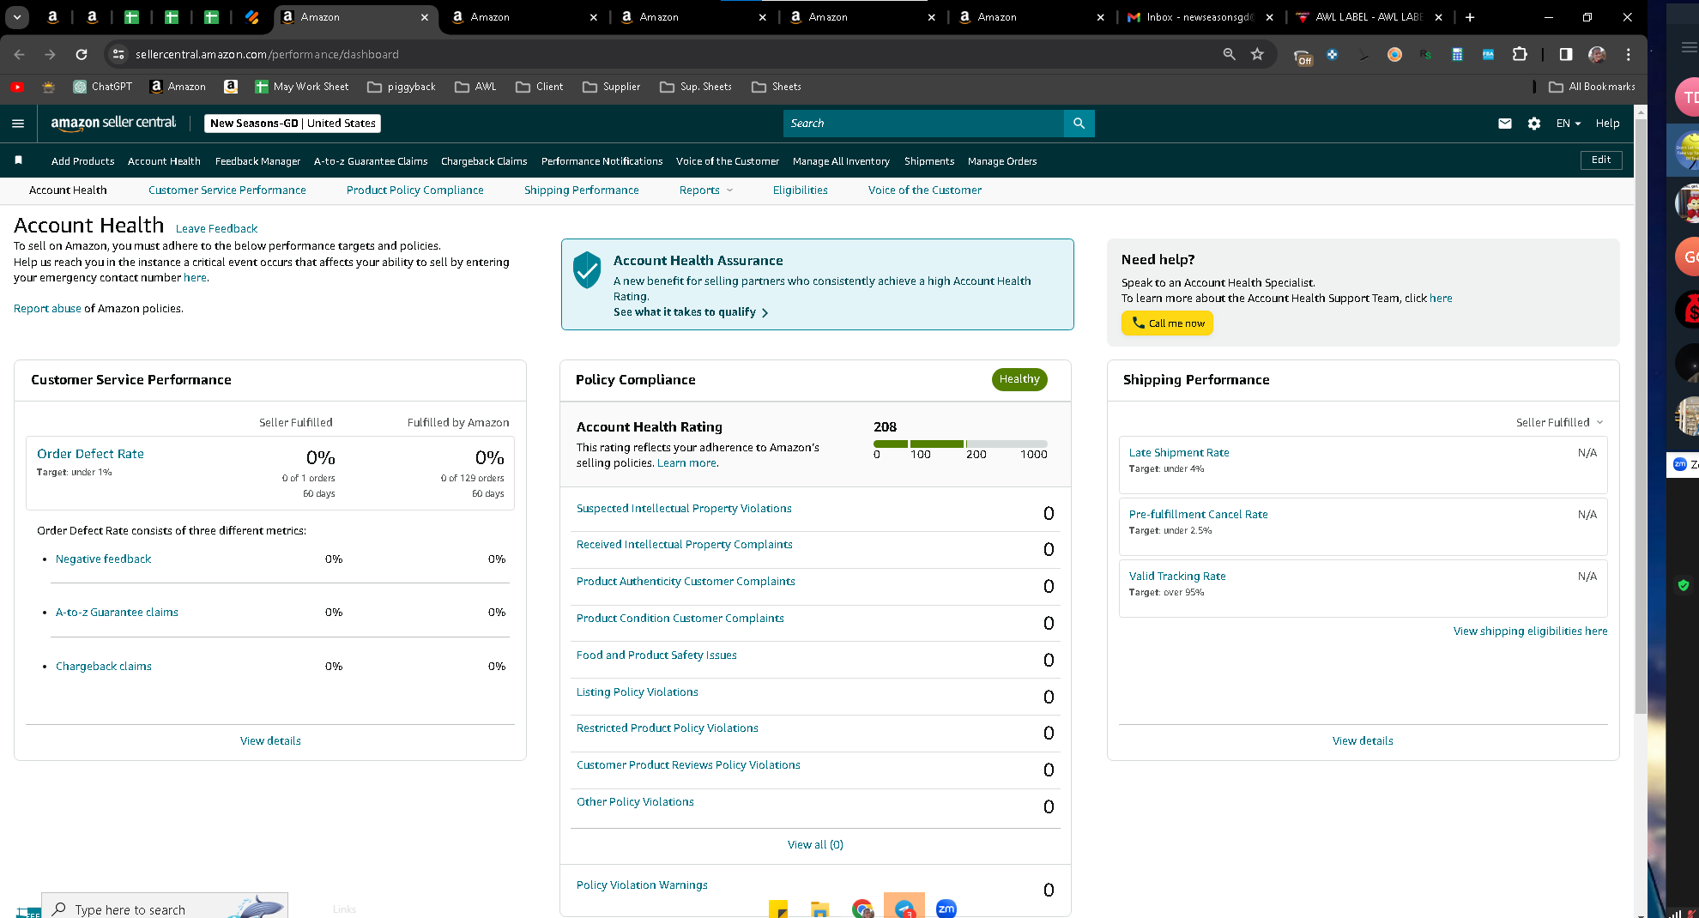Open the Chrome zoom magnifier icon
Viewport: 1699px width, 918px height.
point(1230,54)
